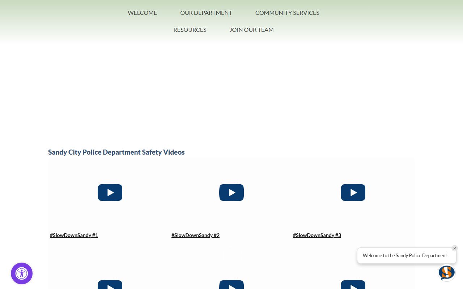Image resolution: width=463 pixels, height=289 pixels.
Task: Open the Sandy chat assistant icon
Action: (447, 273)
